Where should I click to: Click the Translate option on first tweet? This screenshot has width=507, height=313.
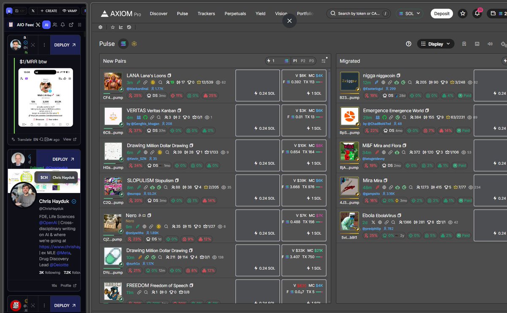[22, 139]
